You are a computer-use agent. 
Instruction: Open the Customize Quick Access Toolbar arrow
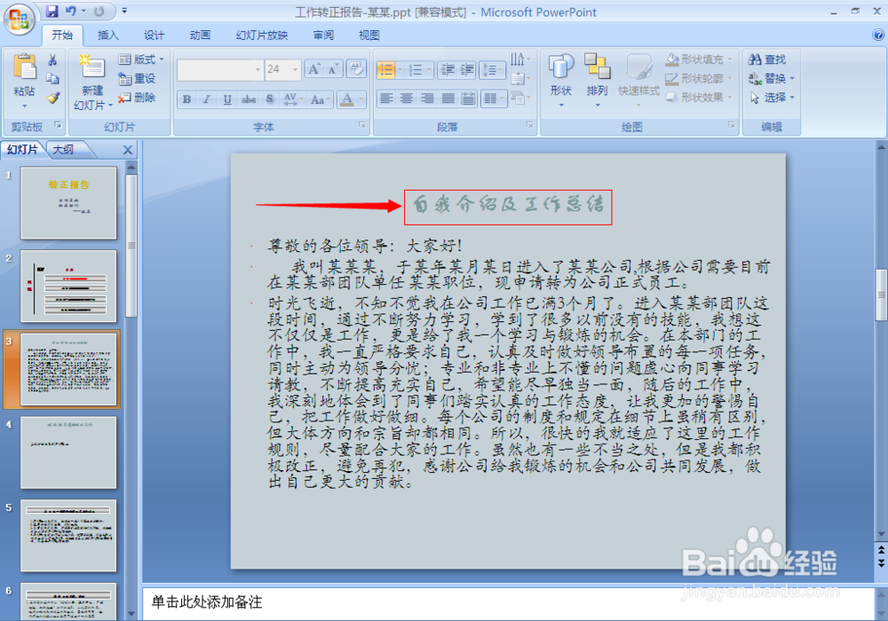pyautogui.click(x=124, y=11)
